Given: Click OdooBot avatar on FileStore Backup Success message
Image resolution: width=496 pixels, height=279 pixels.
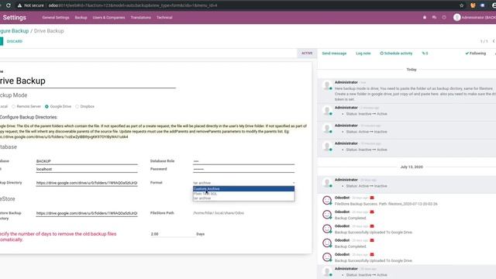Looking at the screenshot, I should tap(327, 200).
